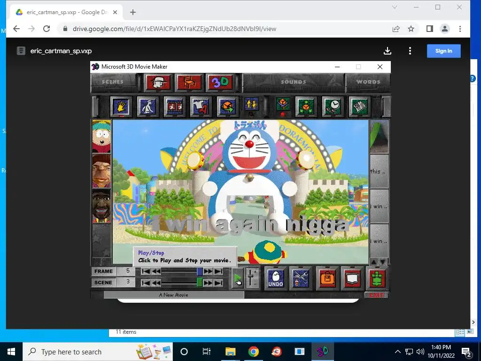Viewport: 481px width, 361px height.
Task: Open File Explorer from the taskbar
Action: point(230,352)
